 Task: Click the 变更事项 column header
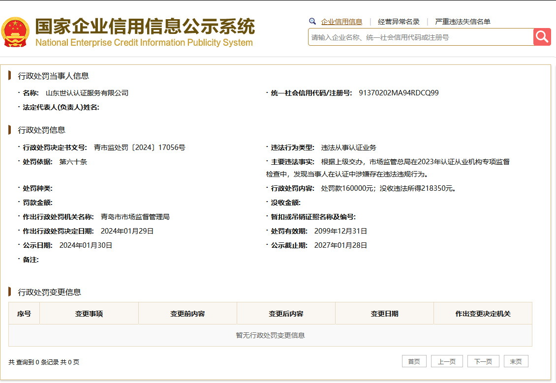(89, 314)
